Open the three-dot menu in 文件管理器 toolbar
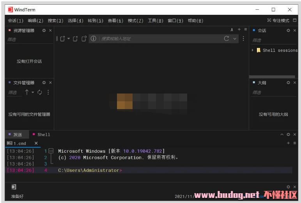This screenshot has height=203, width=301. [x=48, y=92]
